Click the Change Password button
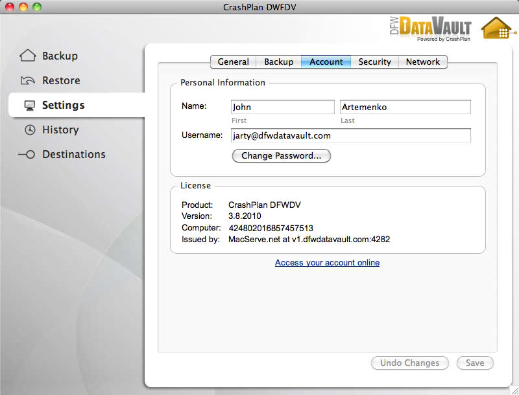This screenshot has width=519, height=395. click(282, 155)
